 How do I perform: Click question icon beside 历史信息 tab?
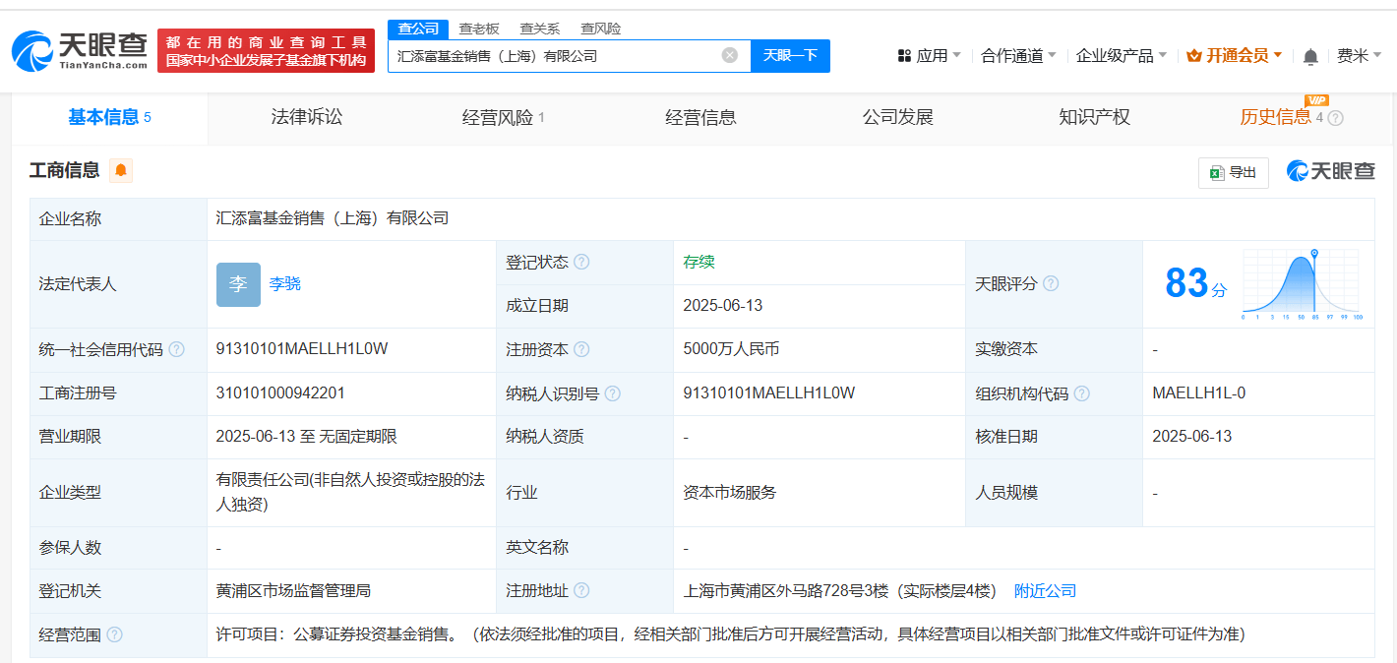[x=1335, y=118]
